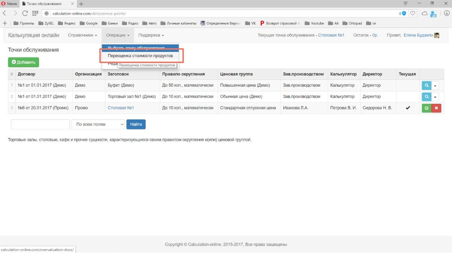Click the blue view icon for Буфет (Демо)
Image resolution: width=452 pixels, height=253 pixels.
pyautogui.click(x=426, y=85)
